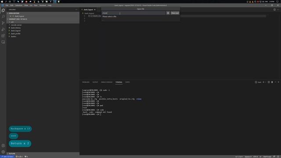Show errors and warnings in status bar
The height and width of the screenshot is (158, 281).
pyautogui.click(x=19, y=157)
